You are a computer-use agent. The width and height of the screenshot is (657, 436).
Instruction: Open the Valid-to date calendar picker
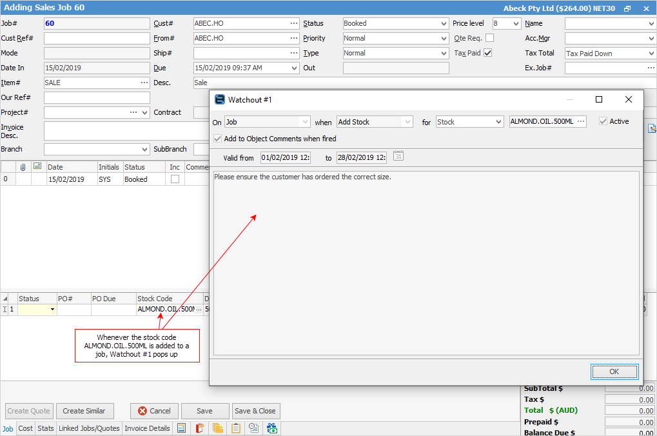tap(398, 156)
